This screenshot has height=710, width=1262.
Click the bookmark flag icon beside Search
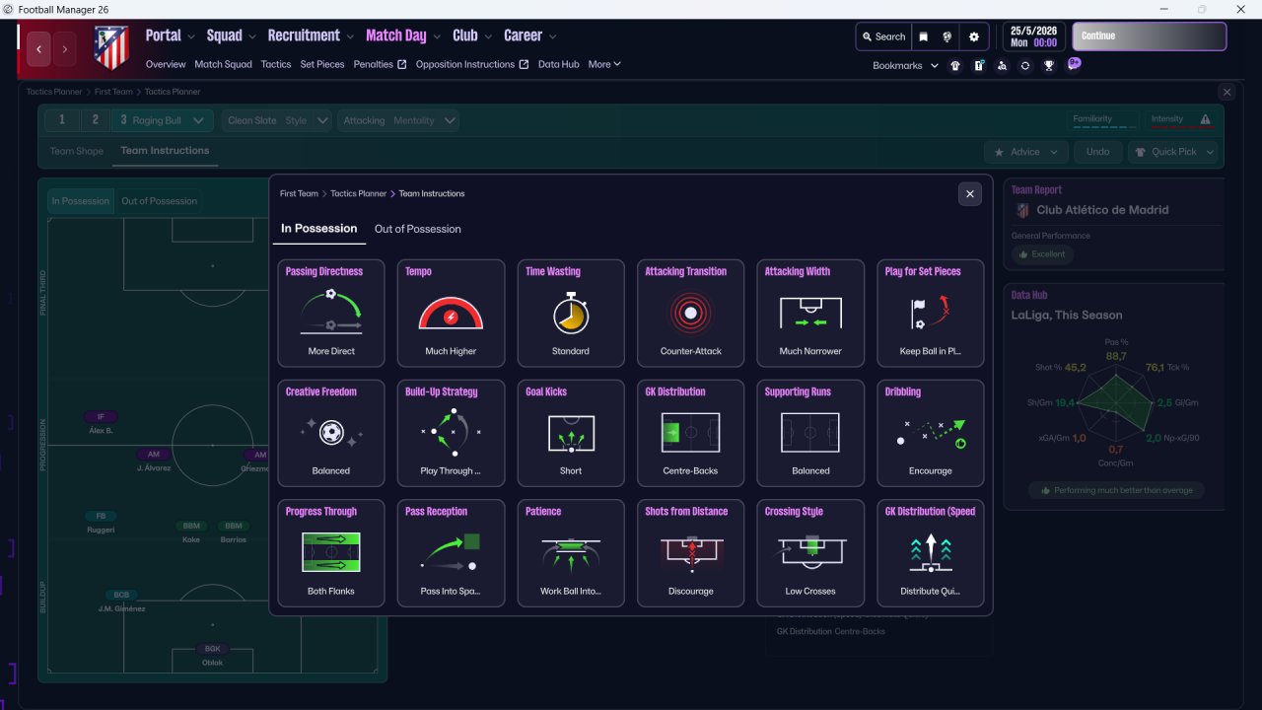pyautogui.click(x=924, y=36)
